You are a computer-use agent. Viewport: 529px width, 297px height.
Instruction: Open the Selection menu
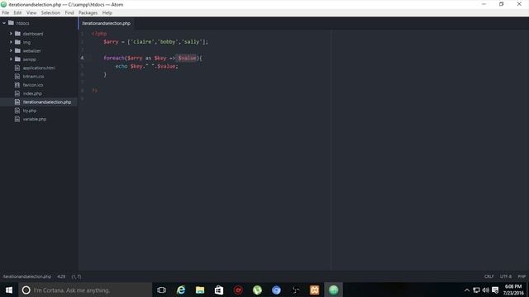pyautogui.click(x=50, y=13)
